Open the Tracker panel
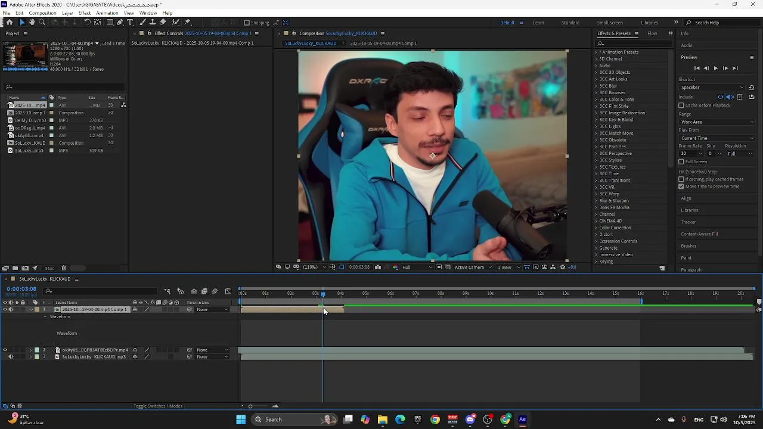Viewport: 763px width, 429px height. pyautogui.click(x=688, y=222)
